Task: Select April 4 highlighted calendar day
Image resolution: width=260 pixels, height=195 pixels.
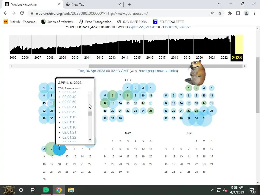Action: [59, 149]
